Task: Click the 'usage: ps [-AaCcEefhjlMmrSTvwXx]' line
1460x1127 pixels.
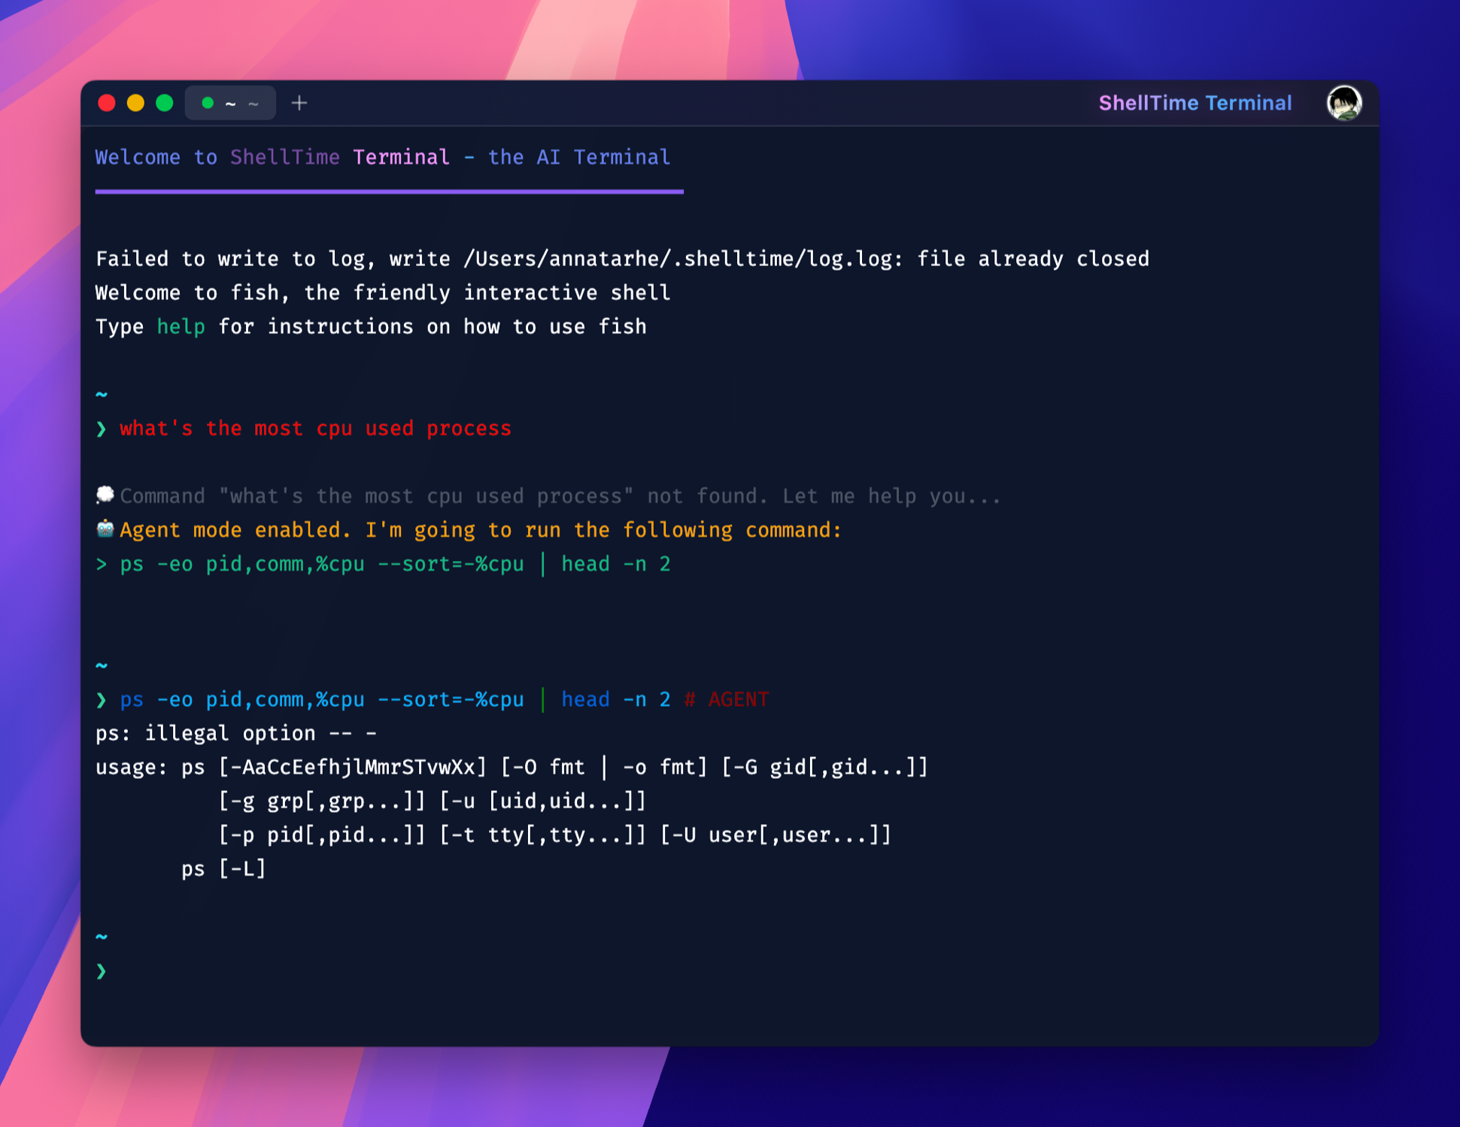Action: [x=511, y=768]
